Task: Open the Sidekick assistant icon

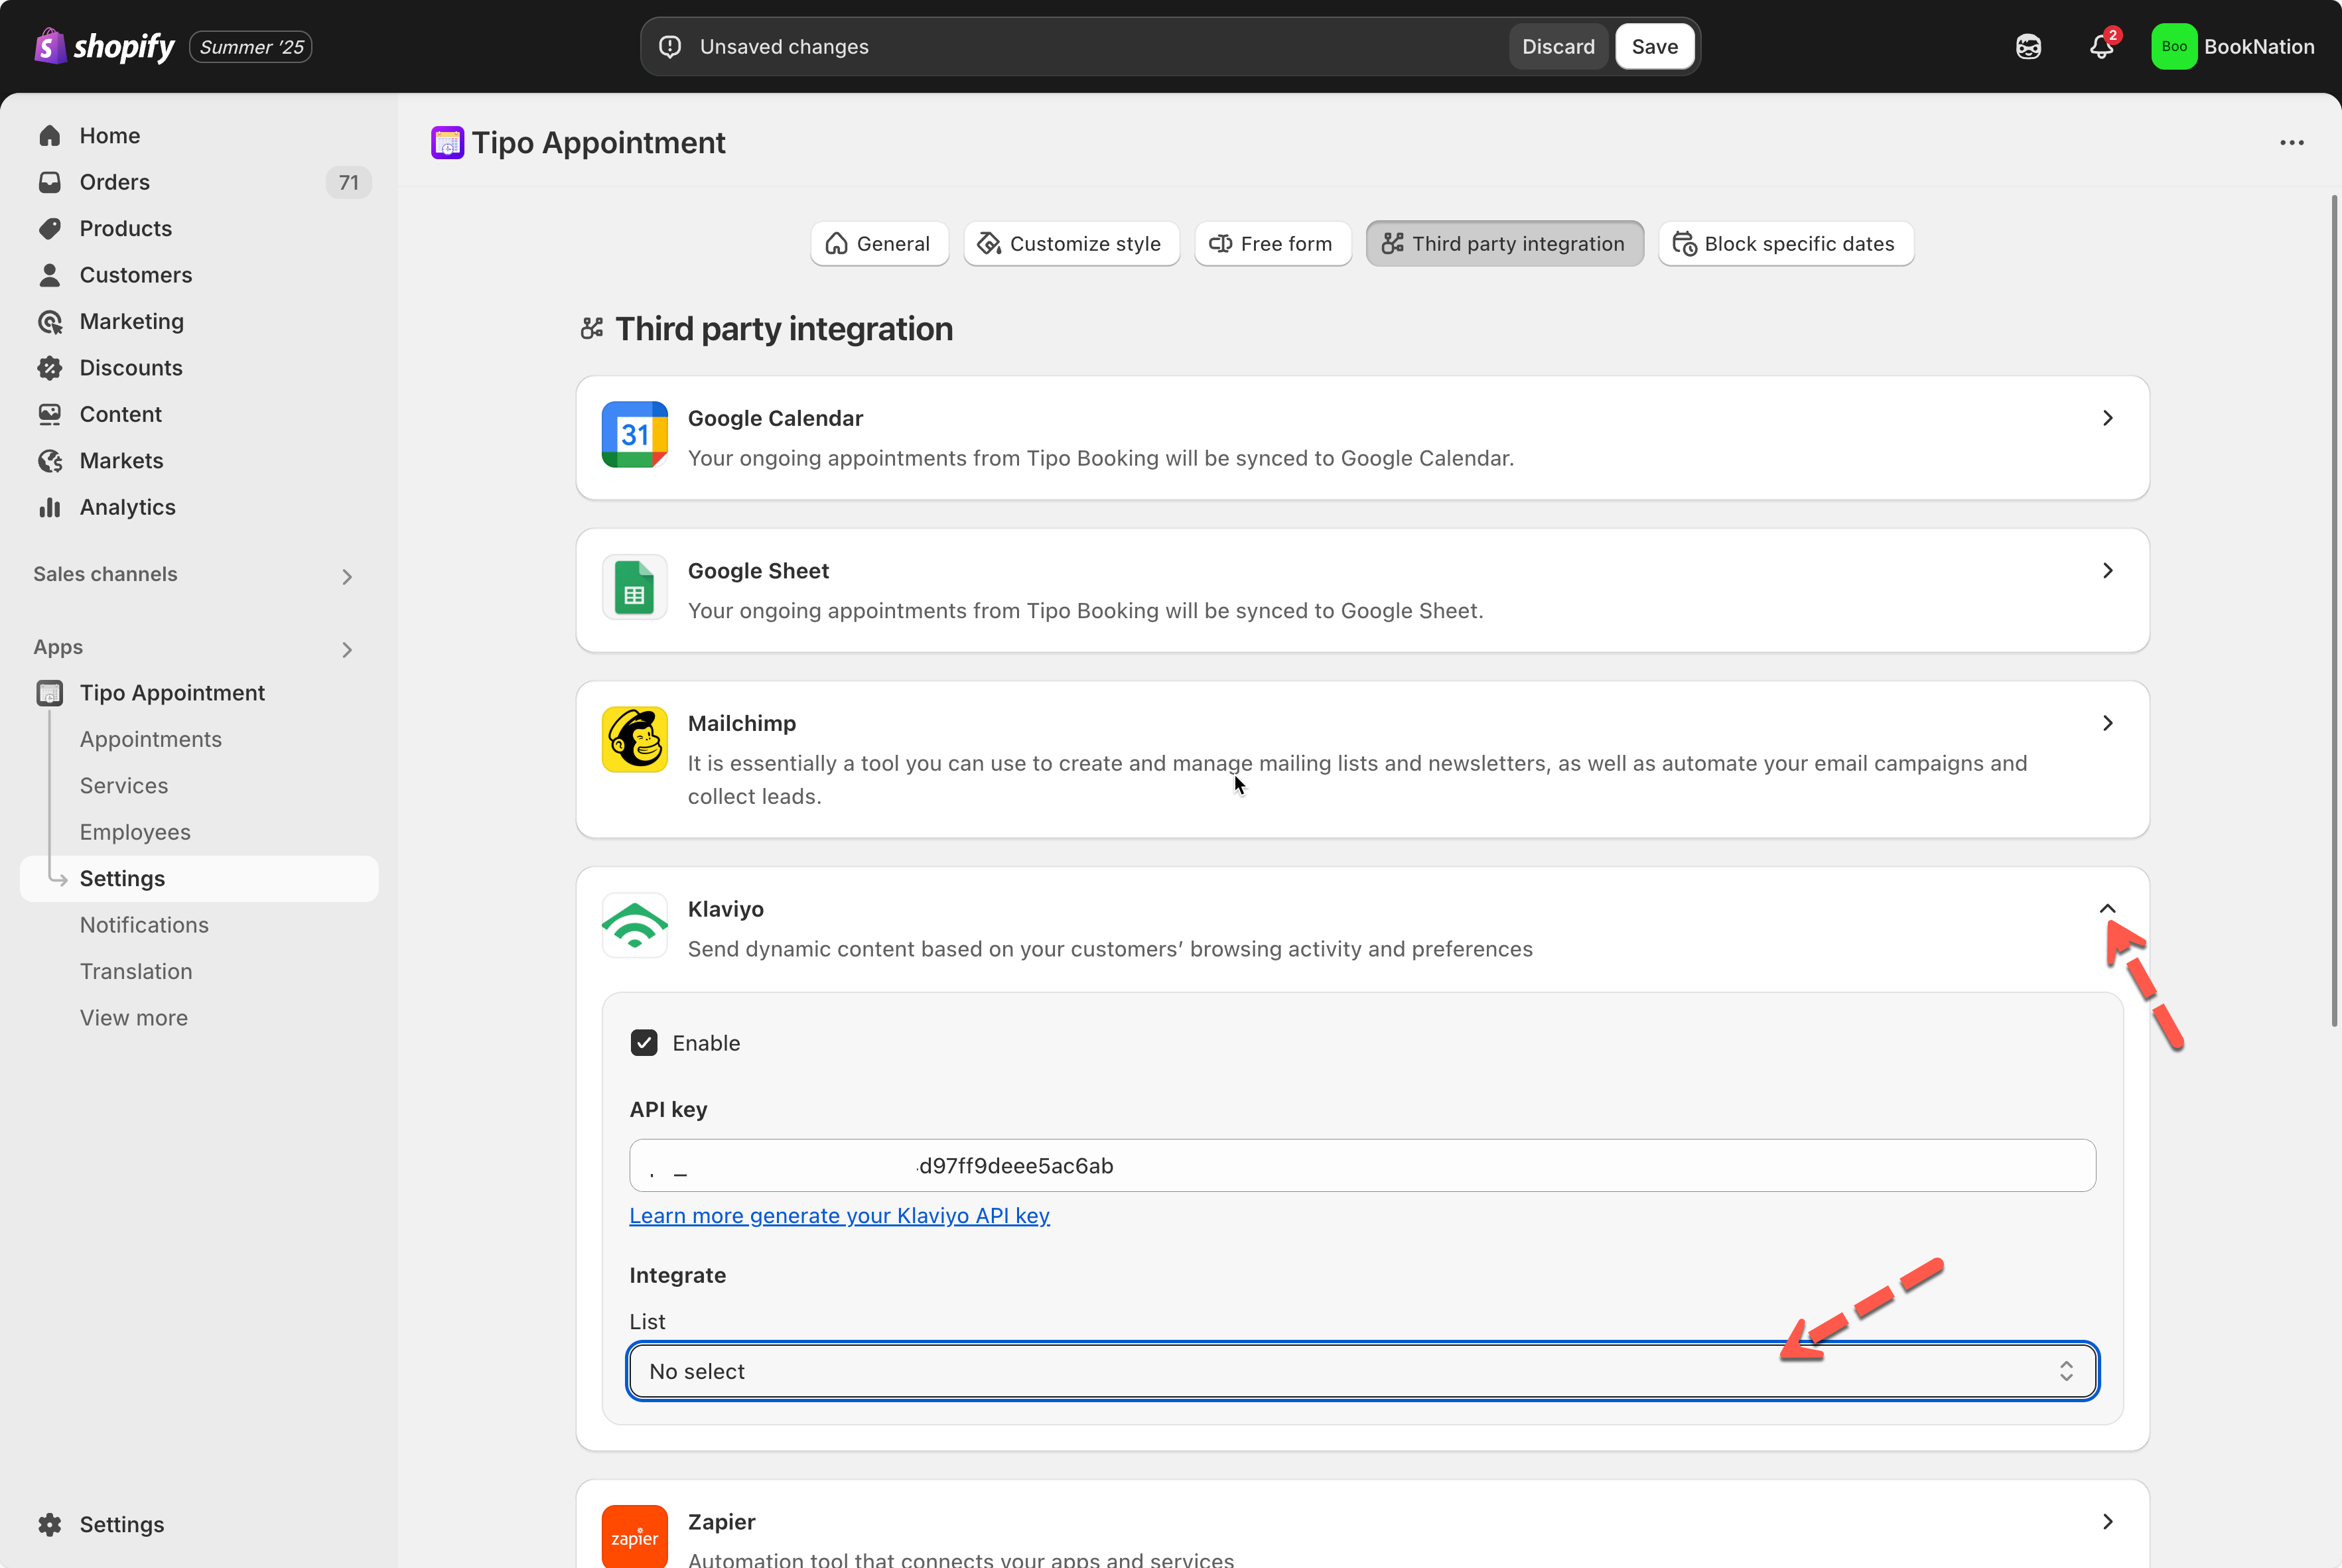Action: [2028, 47]
